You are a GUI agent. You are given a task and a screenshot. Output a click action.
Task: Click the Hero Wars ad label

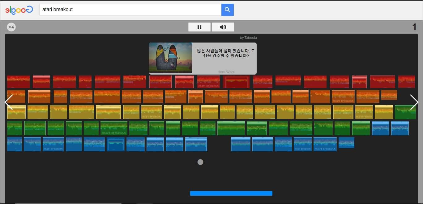pyautogui.click(x=226, y=72)
